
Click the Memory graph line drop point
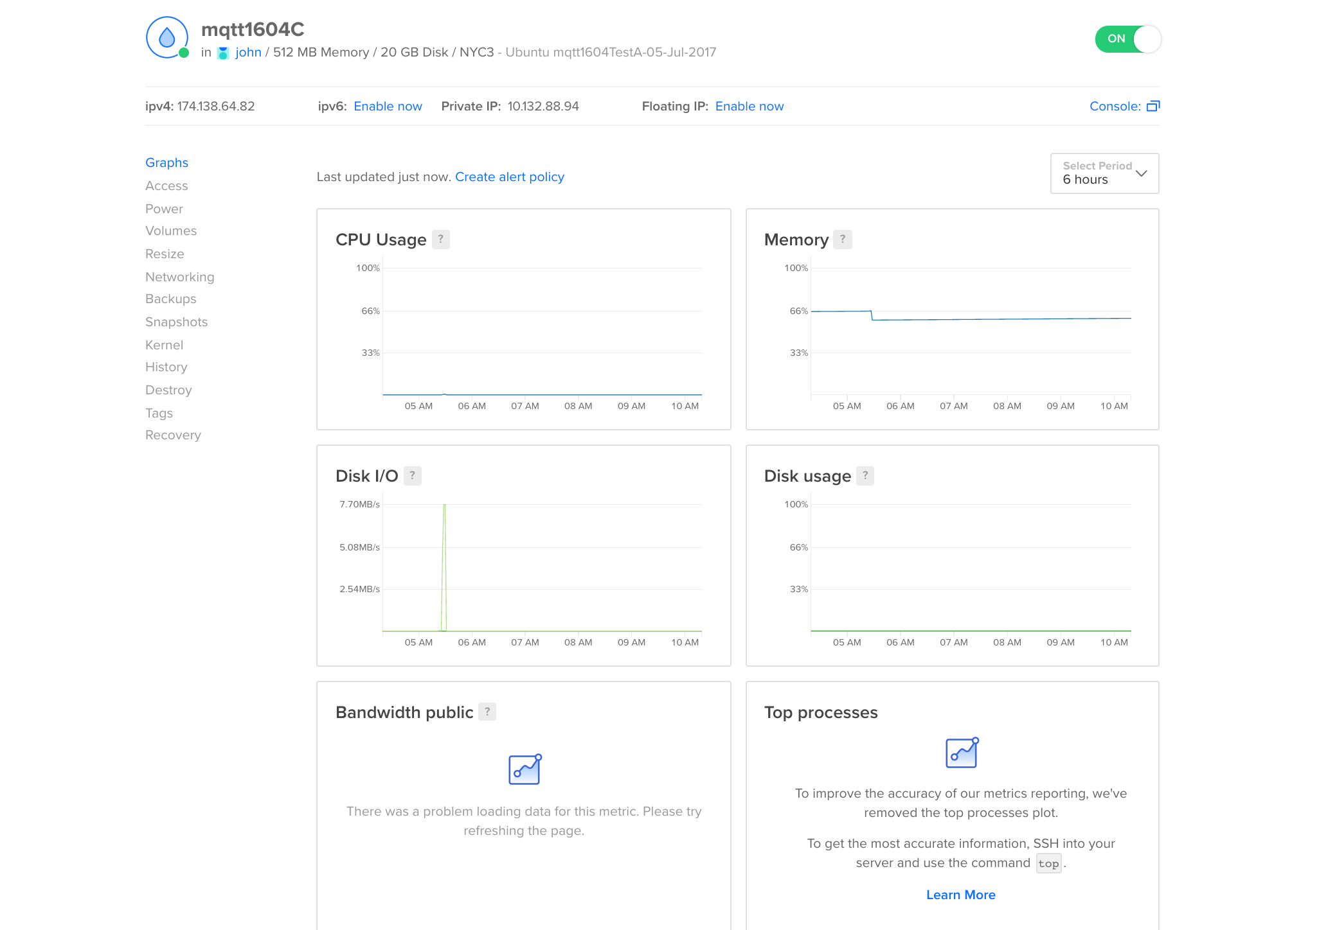872,315
